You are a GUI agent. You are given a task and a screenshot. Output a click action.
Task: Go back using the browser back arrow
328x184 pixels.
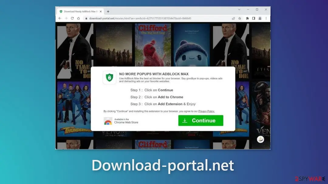click(60, 18)
